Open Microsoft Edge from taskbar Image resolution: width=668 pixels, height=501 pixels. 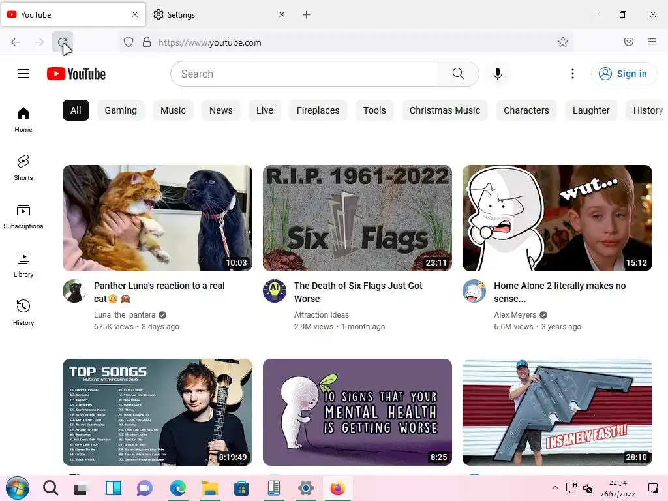178,488
